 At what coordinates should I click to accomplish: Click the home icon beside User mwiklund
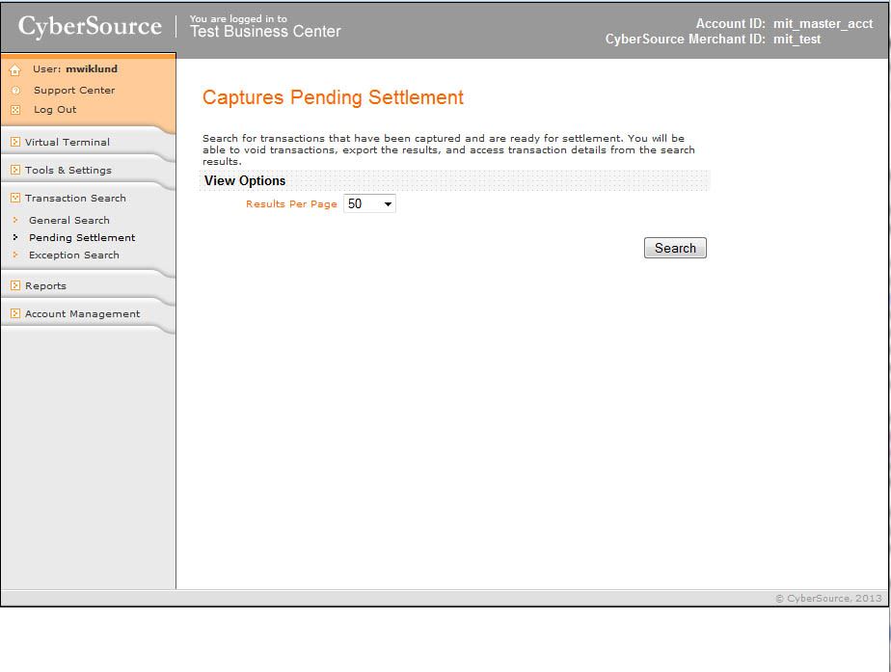click(15, 70)
